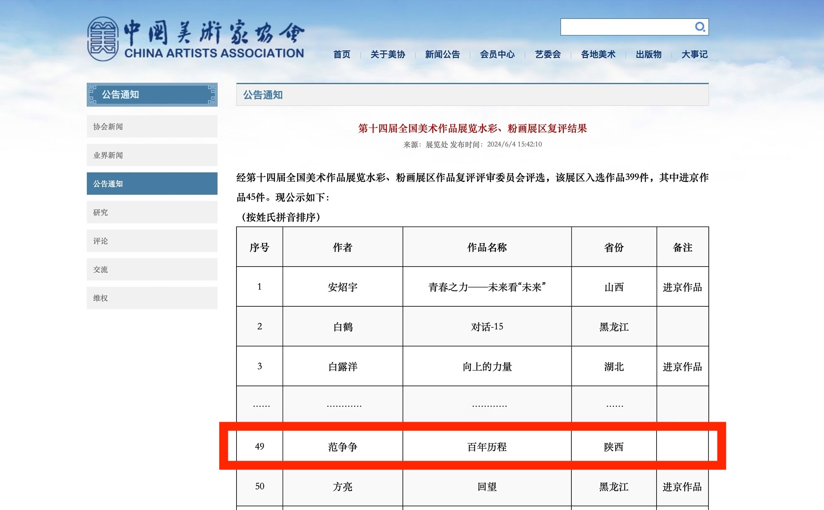Click inside the search input field

click(630, 27)
